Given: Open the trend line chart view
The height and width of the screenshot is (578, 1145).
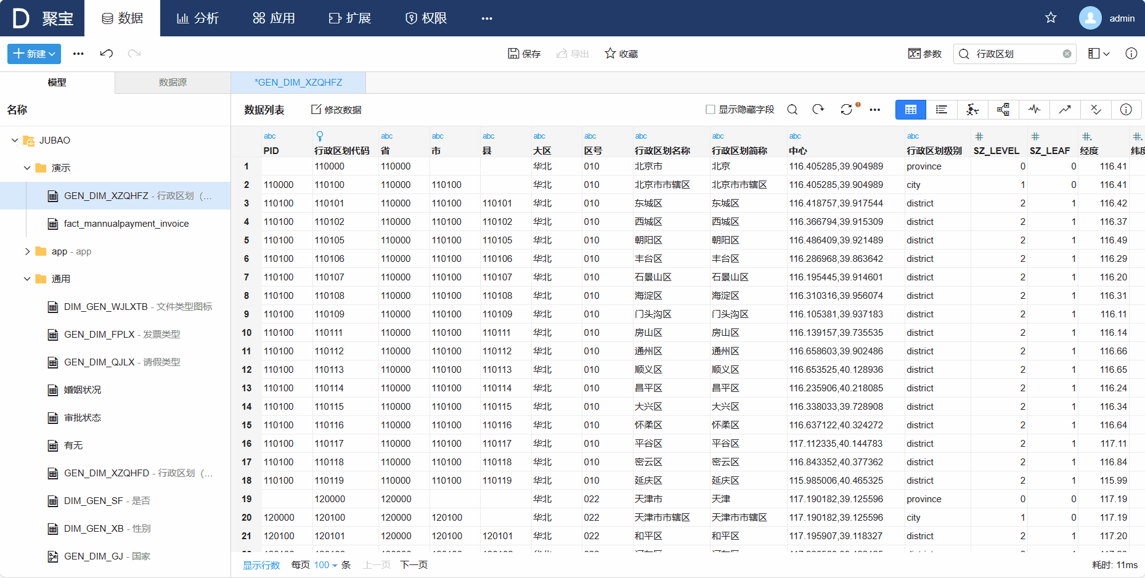Looking at the screenshot, I should point(1065,110).
